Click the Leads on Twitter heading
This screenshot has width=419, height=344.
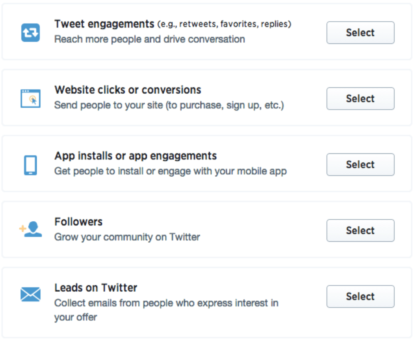click(96, 288)
